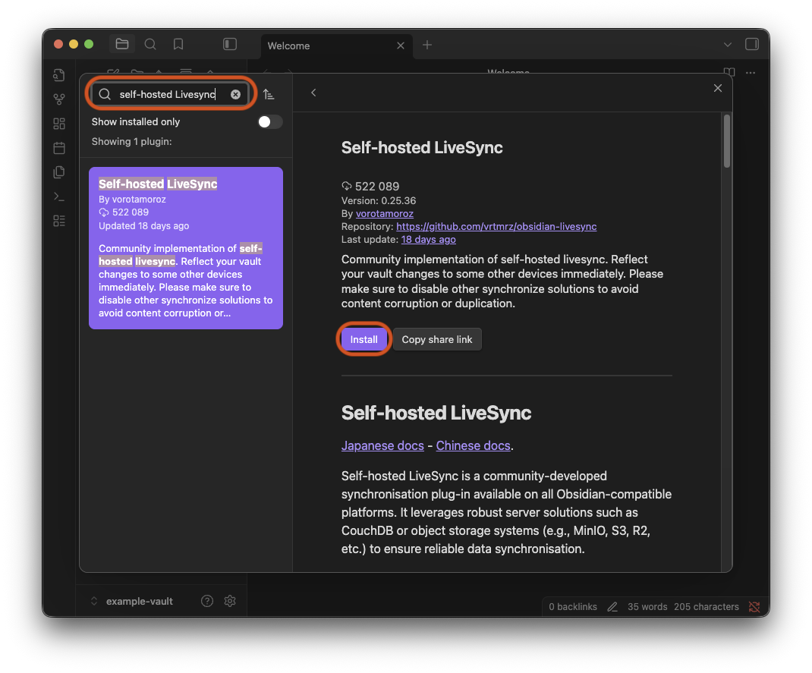This screenshot has height=673, width=812.
Task: Open the bookmarks icon
Action: (x=178, y=44)
